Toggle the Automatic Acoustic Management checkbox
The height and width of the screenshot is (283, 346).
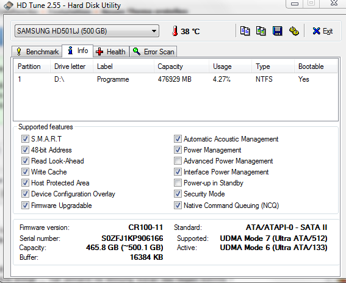178,138
